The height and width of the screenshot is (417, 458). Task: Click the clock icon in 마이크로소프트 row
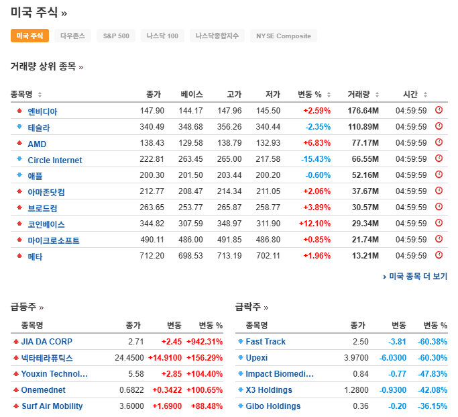pyautogui.click(x=439, y=238)
